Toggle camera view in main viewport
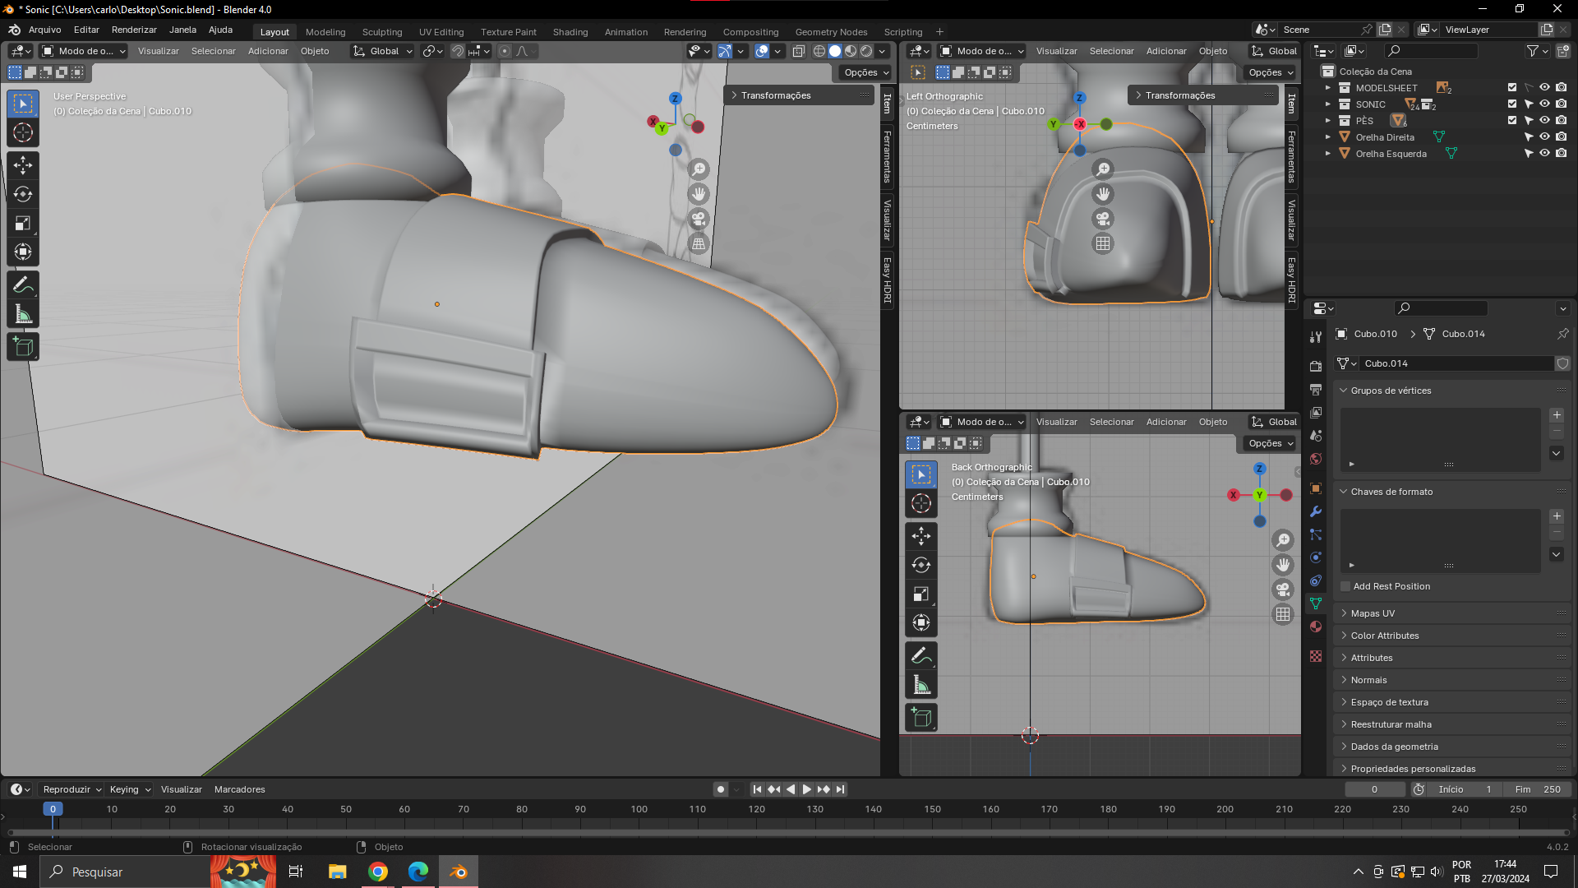This screenshot has height=888, width=1578. coord(699,219)
